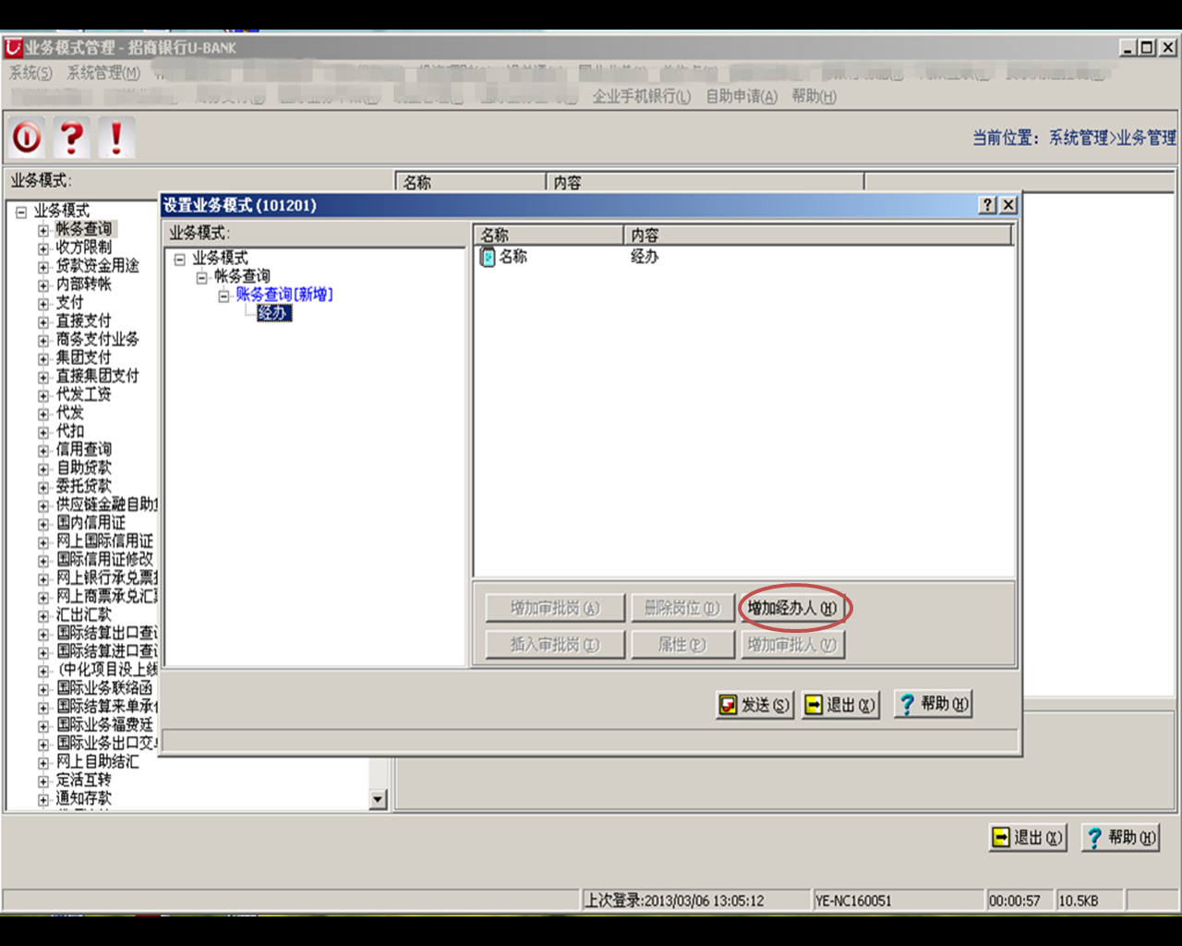
Task: Click the disabled 插入审批岗 button
Action: point(555,645)
